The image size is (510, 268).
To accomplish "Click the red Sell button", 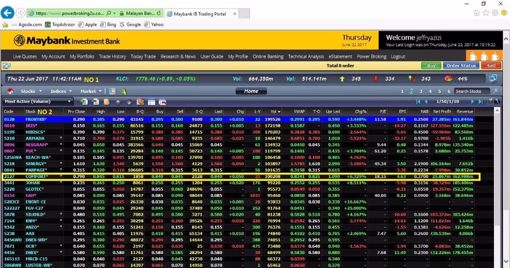I will (491, 65).
